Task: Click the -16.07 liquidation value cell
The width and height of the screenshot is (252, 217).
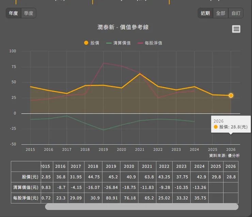Action: (x=93, y=187)
